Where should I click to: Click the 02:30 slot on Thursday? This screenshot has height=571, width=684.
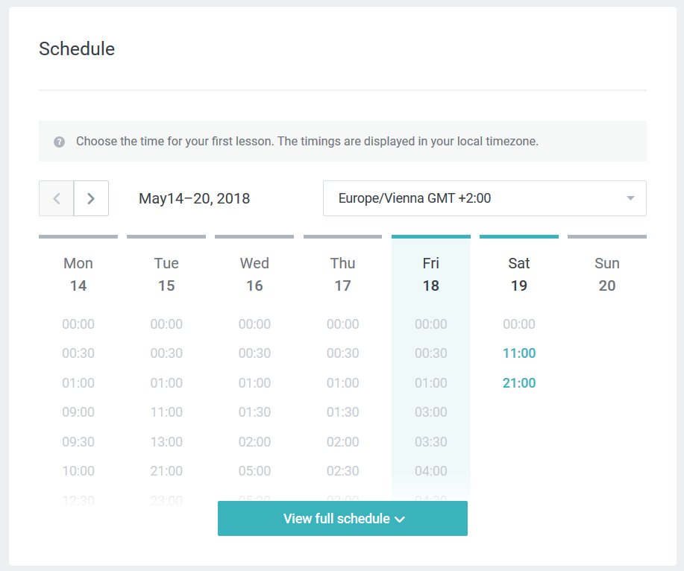(342, 471)
